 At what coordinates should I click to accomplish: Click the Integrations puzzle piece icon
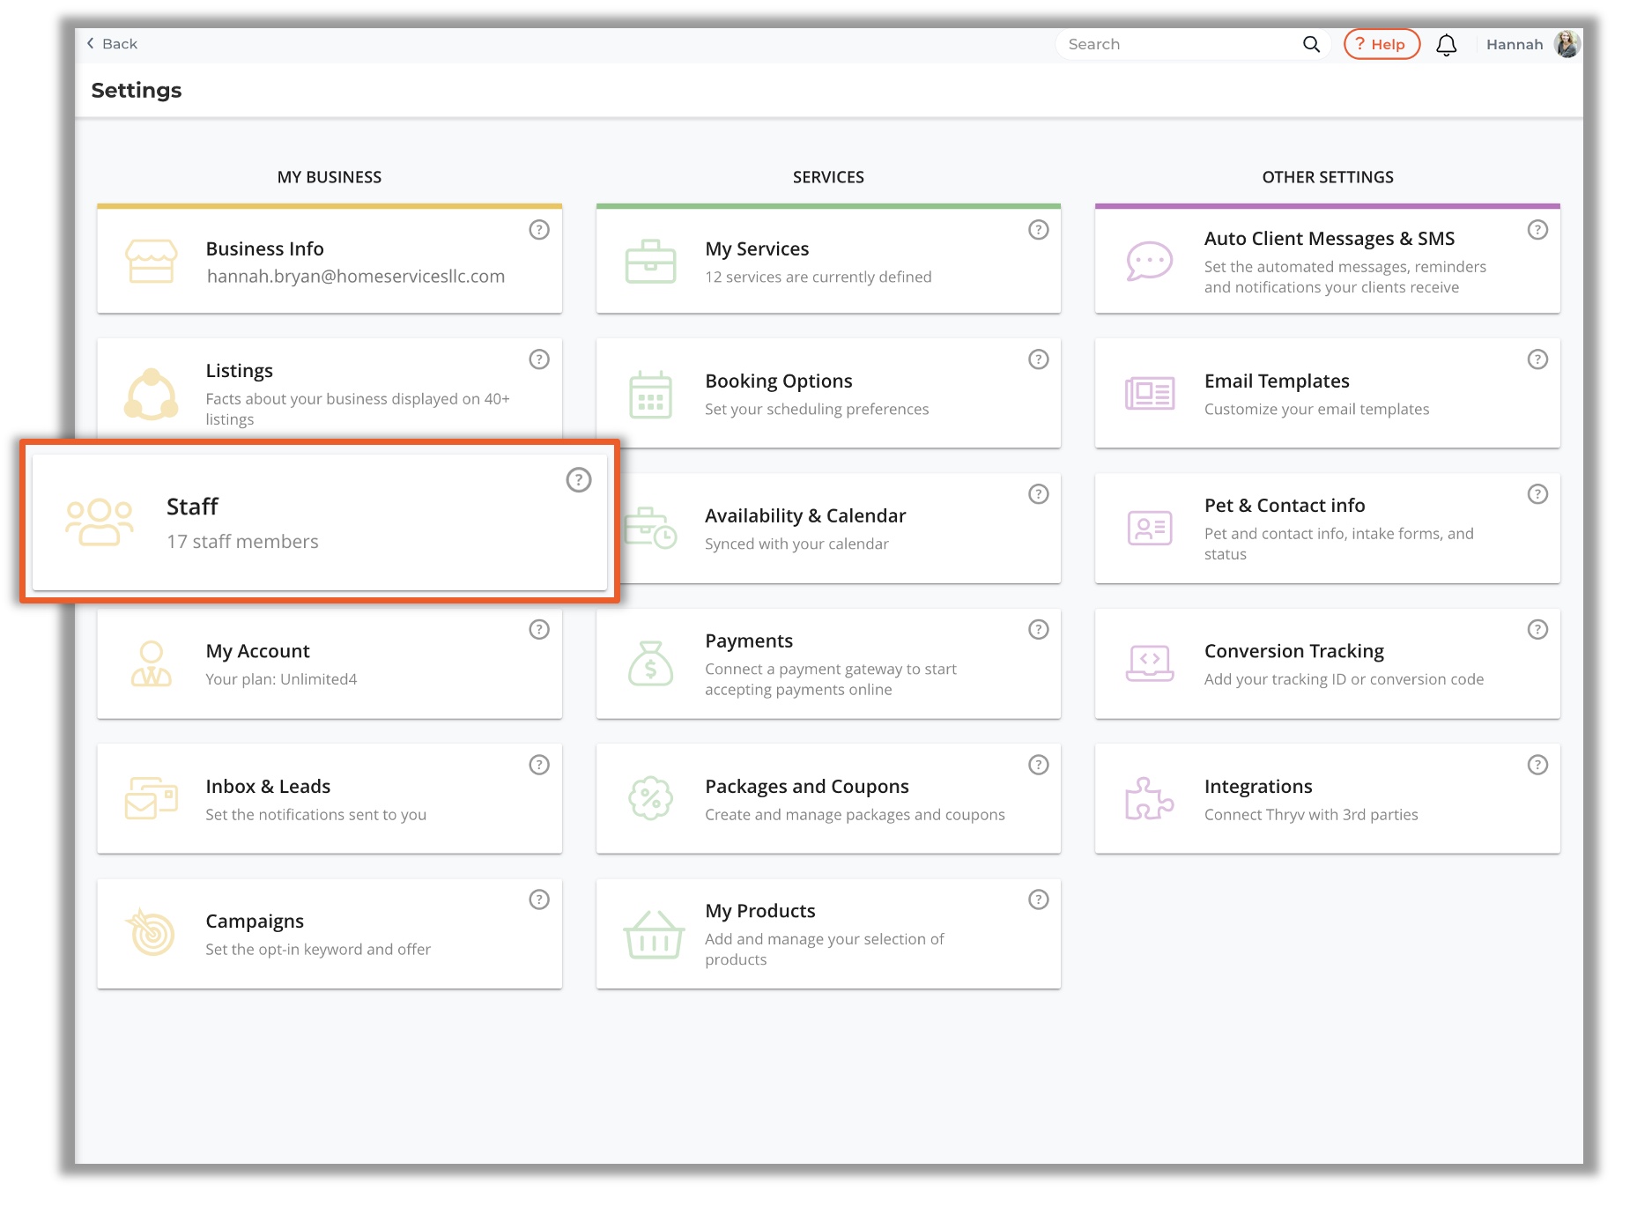click(x=1149, y=798)
